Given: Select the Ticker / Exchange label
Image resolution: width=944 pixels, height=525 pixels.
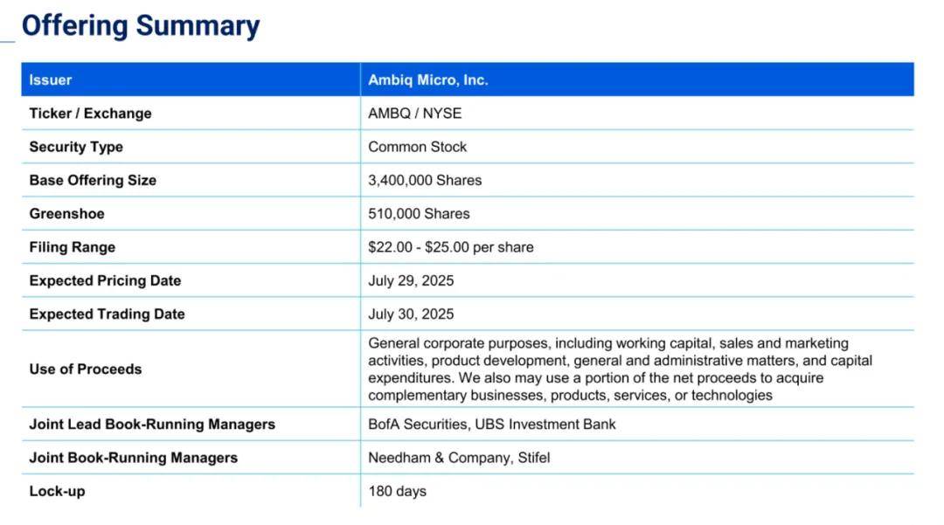Looking at the screenshot, I should tap(90, 113).
